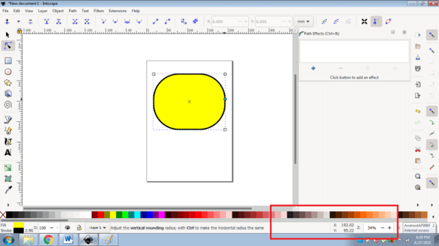Click Break path at nodes icon

click(x=58, y=21)
